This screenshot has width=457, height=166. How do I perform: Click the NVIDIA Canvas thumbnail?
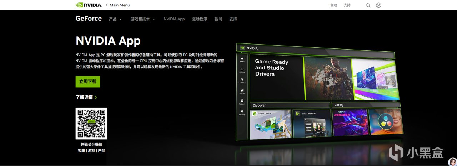pyautogui.click(x=271, y=124)
